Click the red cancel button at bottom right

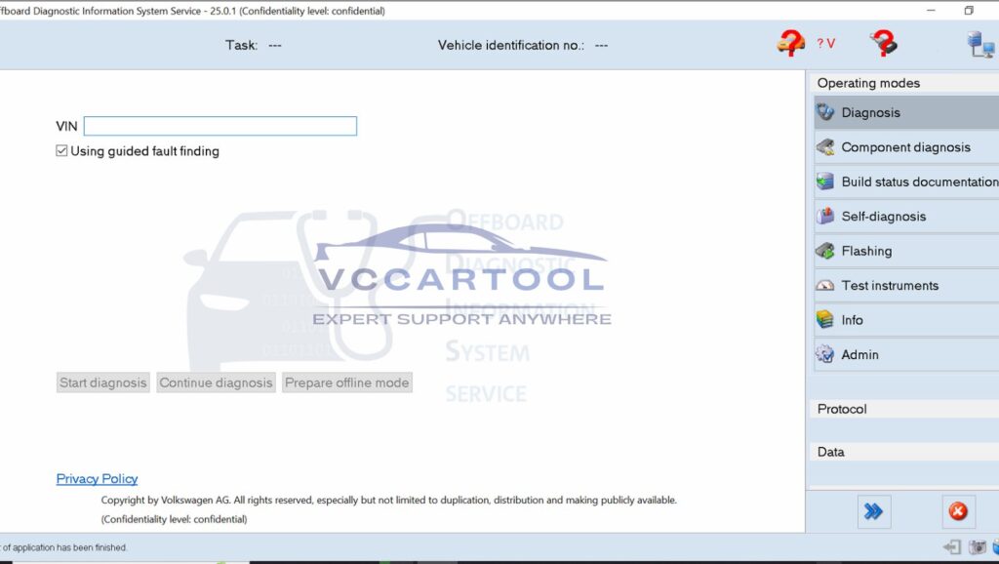tap(958, 511)
